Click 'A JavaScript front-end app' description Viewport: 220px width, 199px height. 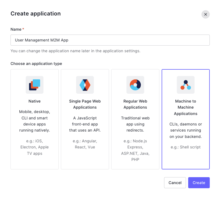(85, 124)
